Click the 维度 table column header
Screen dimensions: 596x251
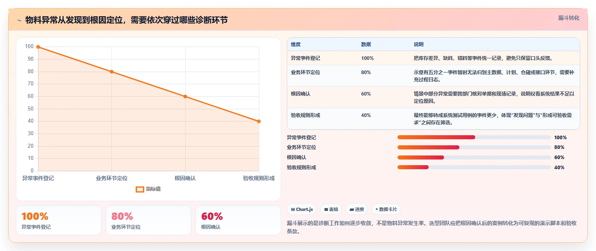coord(296,45)
